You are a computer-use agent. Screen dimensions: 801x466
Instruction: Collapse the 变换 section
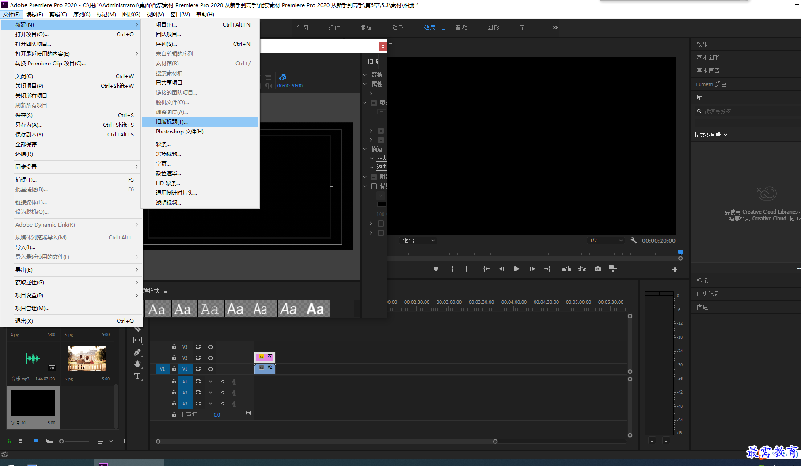(x=365, y=75)
